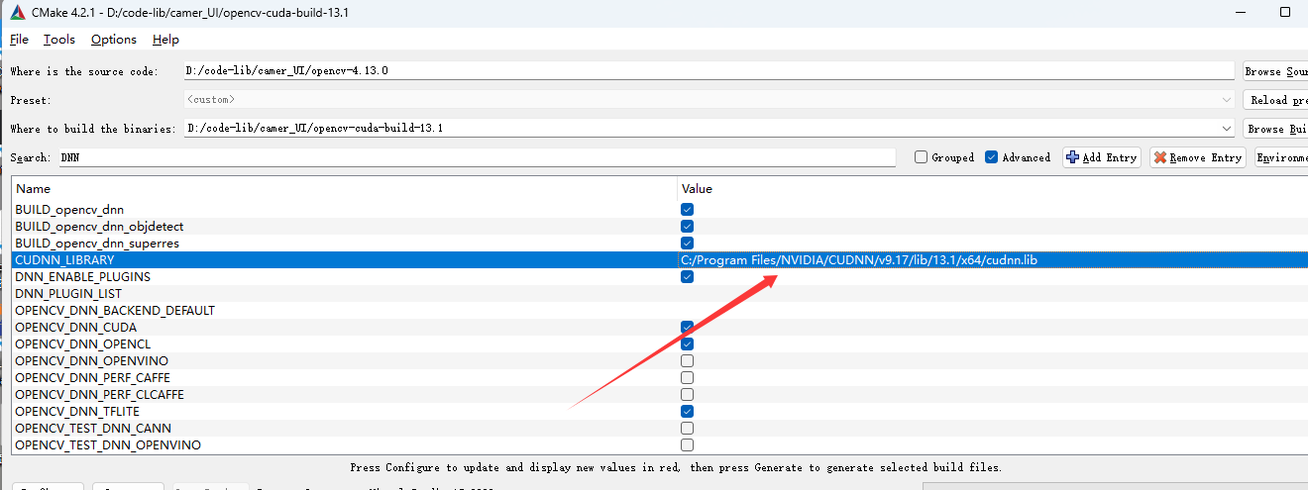Select the DNN_PLUGIN_LIST name row
Viewport: 1308px width, 490px height.
coord(344,294)
